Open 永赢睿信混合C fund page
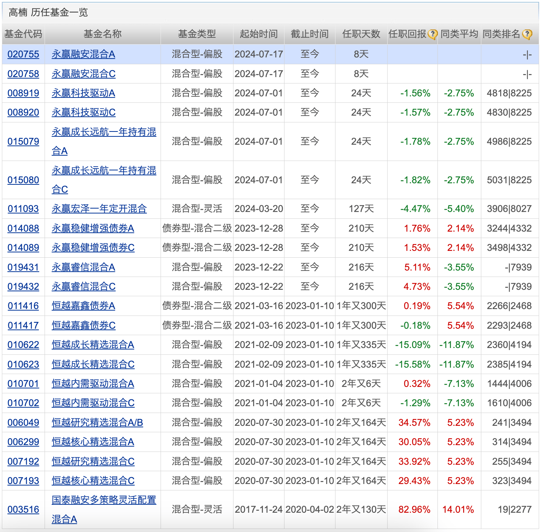The width and height of the screenshot is (541, 532). tap(83, 286)
